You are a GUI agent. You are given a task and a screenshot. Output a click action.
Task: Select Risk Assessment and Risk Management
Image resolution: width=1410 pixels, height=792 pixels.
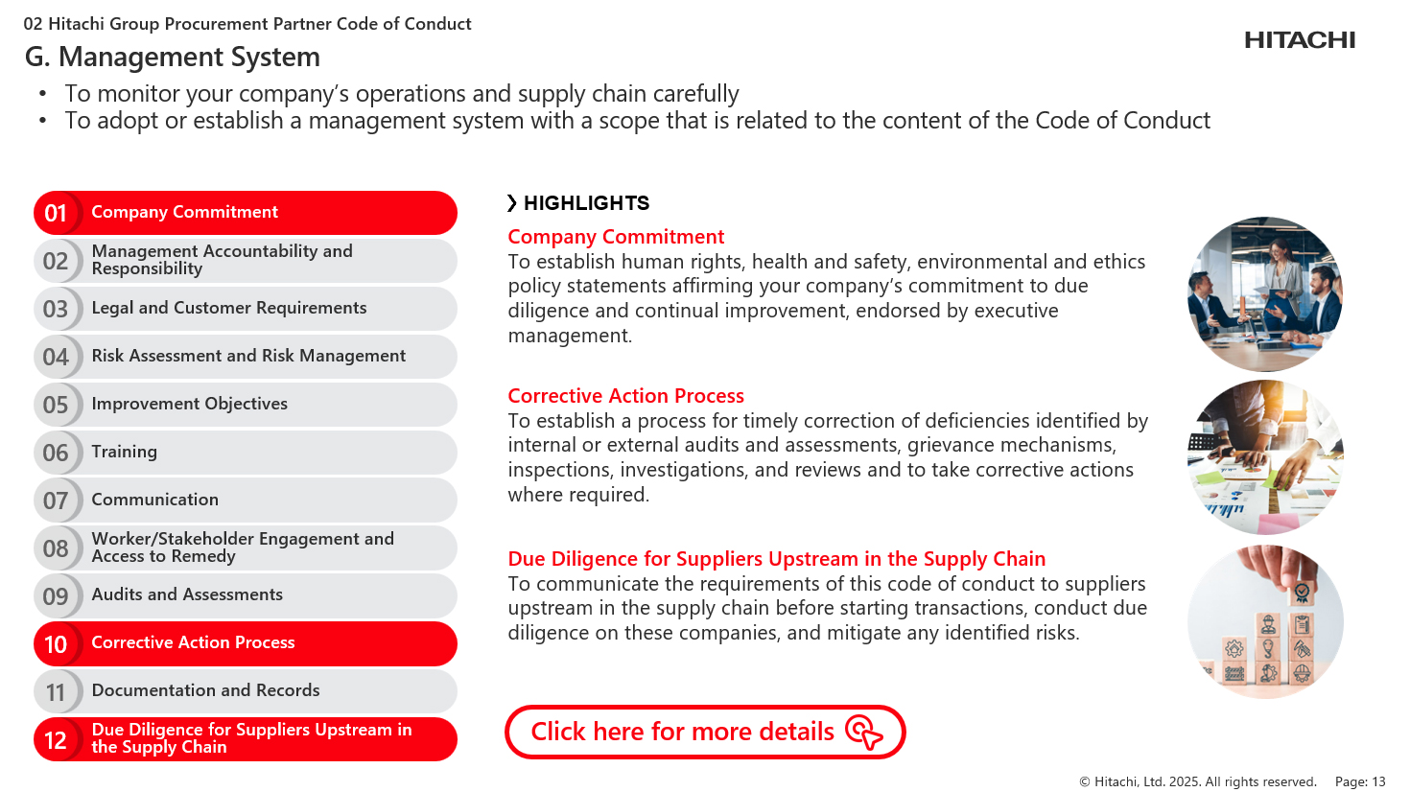point(246,357)
